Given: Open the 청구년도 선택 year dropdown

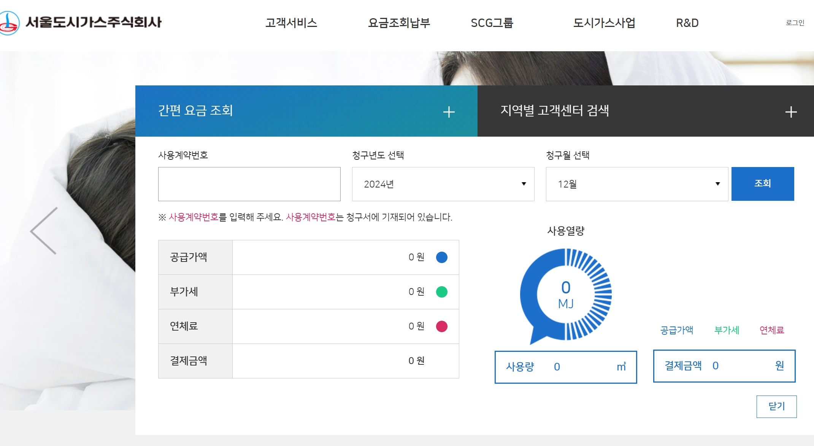Looking at the screenshot, I should pyautogui.click(x=443, y=184).
